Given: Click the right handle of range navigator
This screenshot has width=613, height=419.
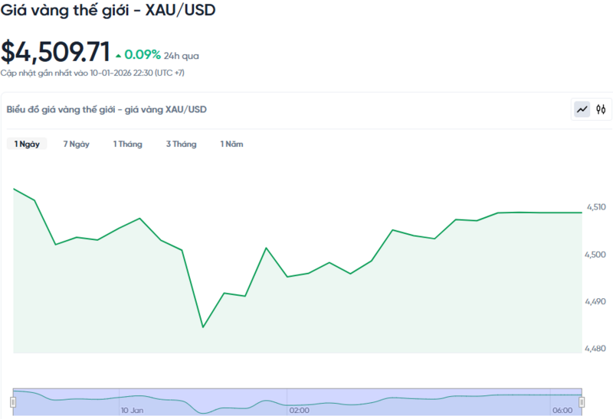Looking at the screenshot, I should [582, 401].
